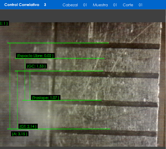Viewport: 166px width, 149px height.
Task: Select the bottom green line above A label
Action: 59,129
